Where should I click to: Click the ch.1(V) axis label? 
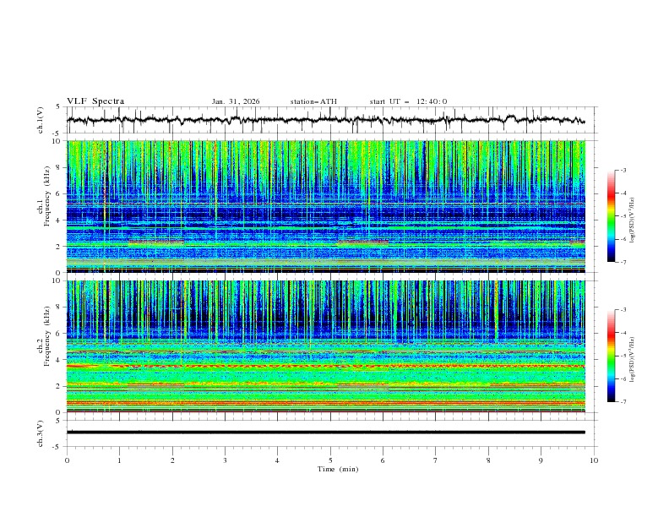(41, 120)
